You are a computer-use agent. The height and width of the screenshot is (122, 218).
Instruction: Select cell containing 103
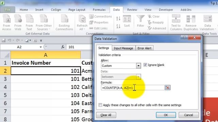[46, 95]
